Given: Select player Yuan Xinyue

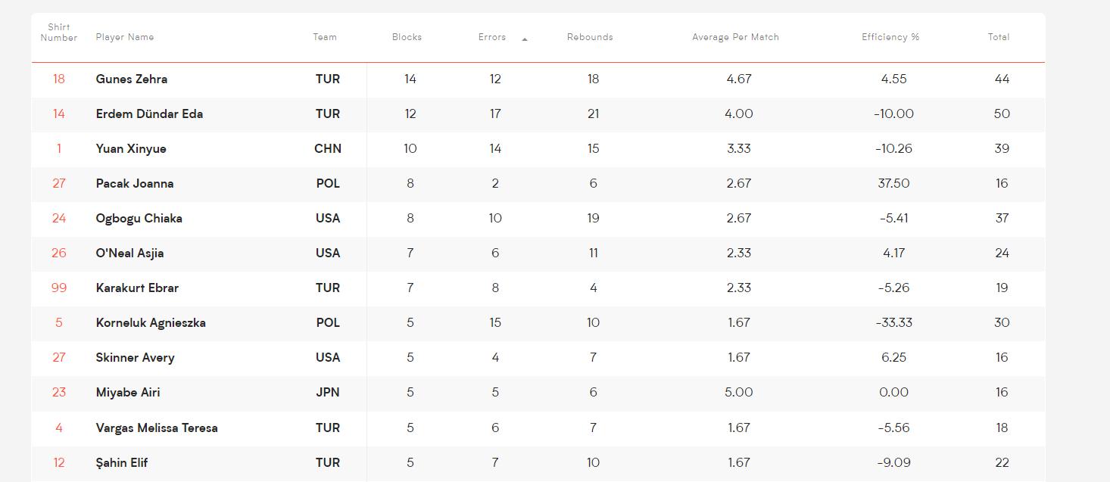Looking at the screenshot, I should 131,148.
